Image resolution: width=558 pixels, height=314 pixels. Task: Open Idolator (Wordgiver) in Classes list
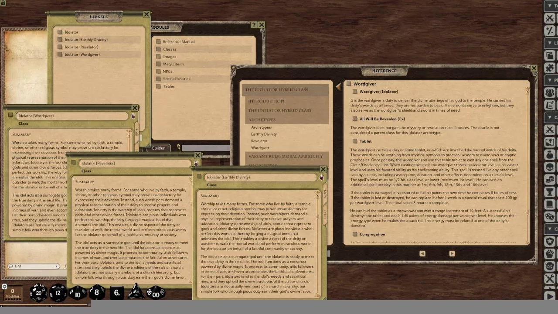(82, 55)
